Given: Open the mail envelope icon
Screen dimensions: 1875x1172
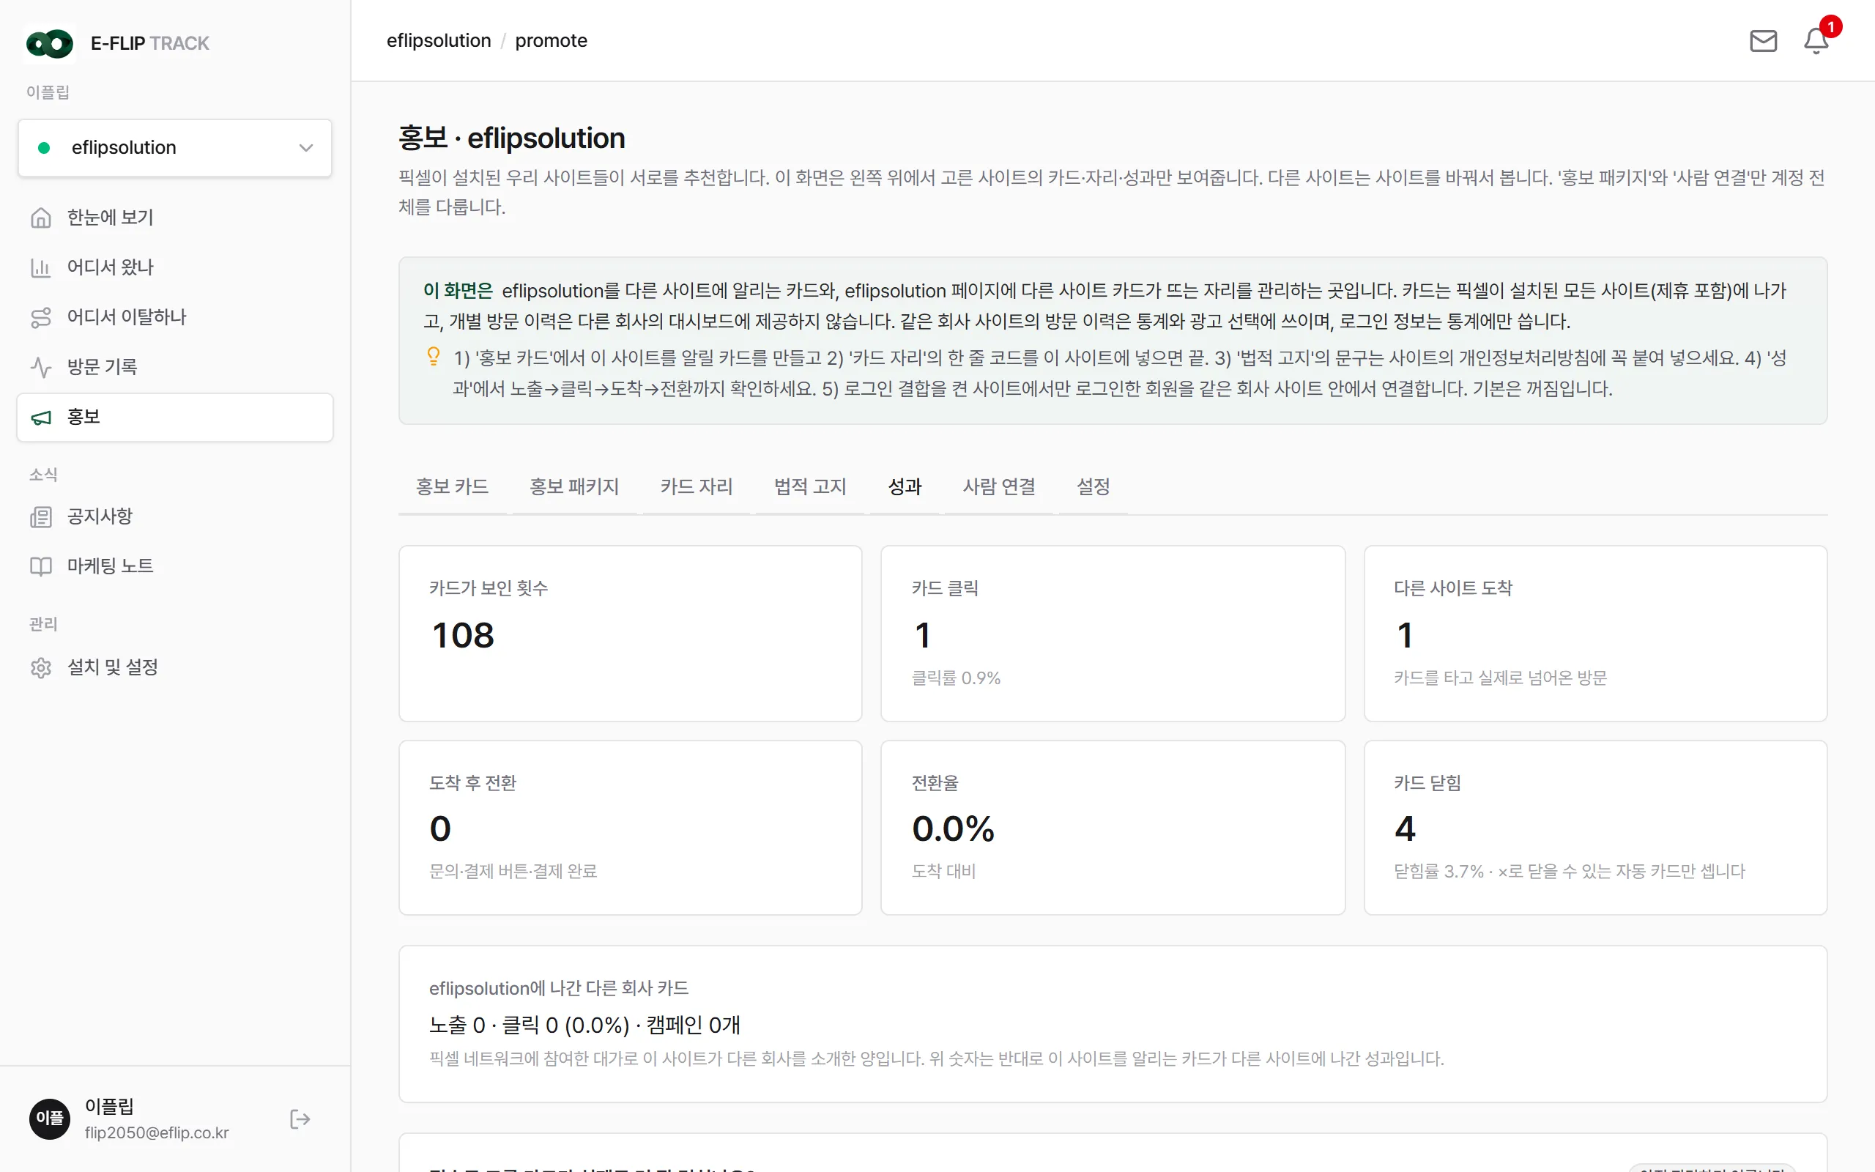Looking at the screenshot, I should [1763, 40].
